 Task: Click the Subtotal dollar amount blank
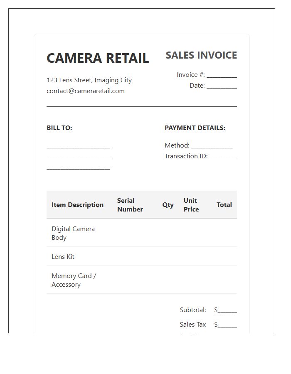coord(226,310)
